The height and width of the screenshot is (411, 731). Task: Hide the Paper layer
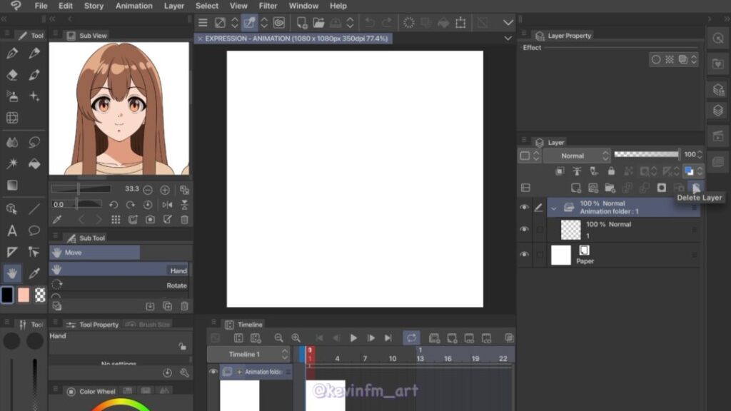pyautogui.click(x=525, y=255)
